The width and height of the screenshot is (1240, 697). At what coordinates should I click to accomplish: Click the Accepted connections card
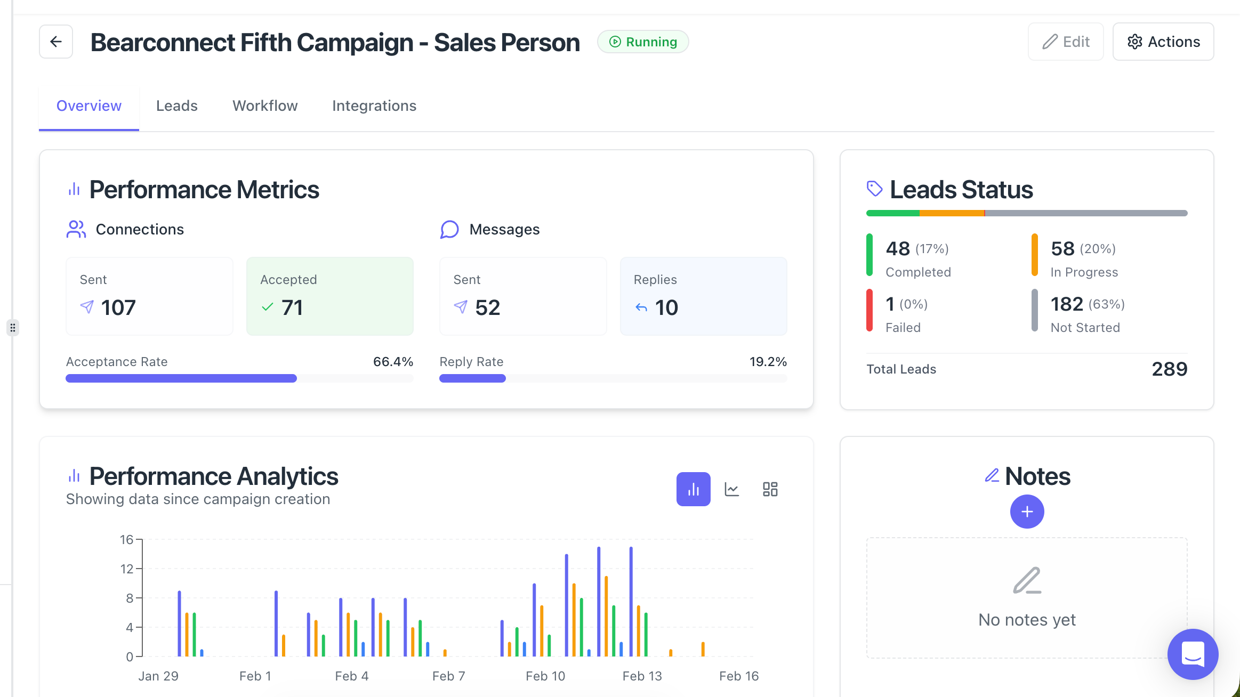329,296
